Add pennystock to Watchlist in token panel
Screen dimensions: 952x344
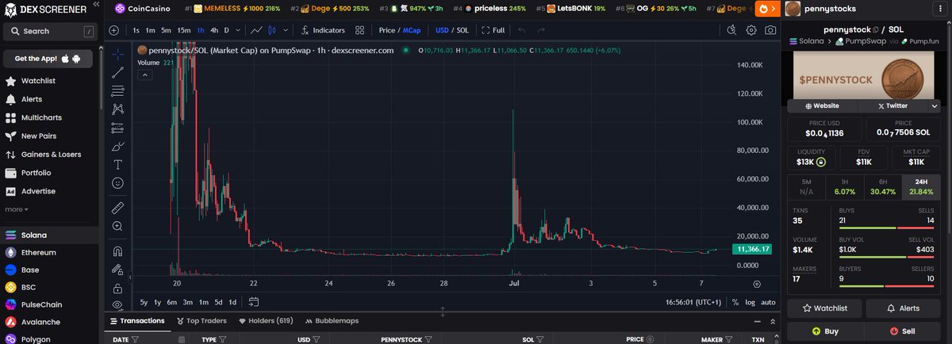tap(825, 308)
